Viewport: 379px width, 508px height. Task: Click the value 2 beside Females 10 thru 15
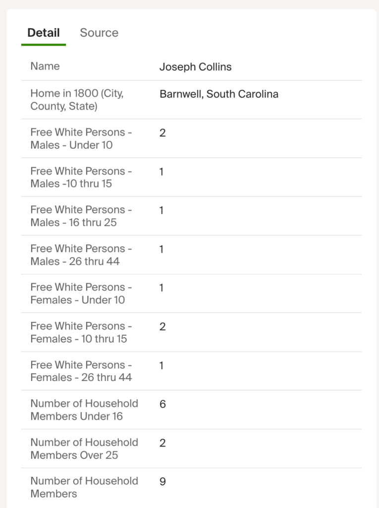(162, 326)
